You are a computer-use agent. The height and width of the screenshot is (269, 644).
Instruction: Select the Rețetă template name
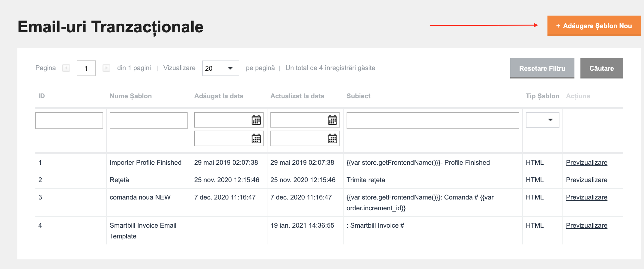119,180
